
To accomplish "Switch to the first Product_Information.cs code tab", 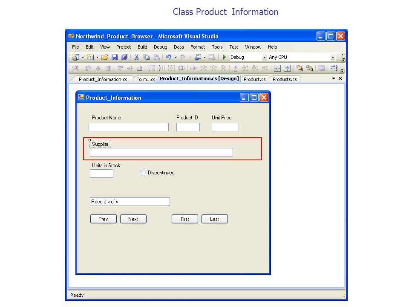I will [103, 79].
